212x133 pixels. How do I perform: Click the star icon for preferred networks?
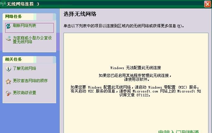[8, 81]
